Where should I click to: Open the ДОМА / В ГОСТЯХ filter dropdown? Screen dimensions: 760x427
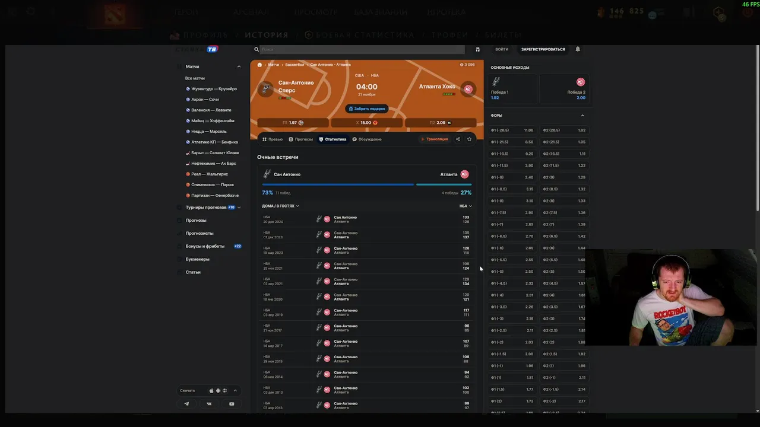280,206
